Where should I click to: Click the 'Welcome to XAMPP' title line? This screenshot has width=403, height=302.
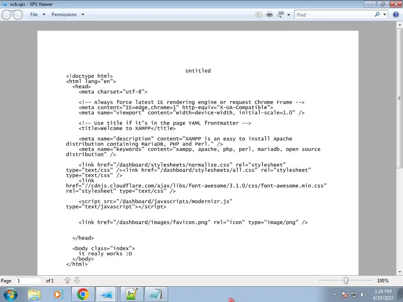pos(127,128)
